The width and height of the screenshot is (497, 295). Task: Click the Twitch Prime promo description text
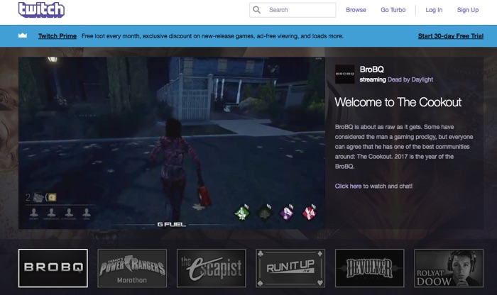pos(212,36)
